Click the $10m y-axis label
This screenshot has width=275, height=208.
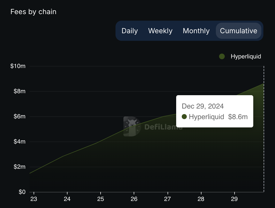[18, 66]
